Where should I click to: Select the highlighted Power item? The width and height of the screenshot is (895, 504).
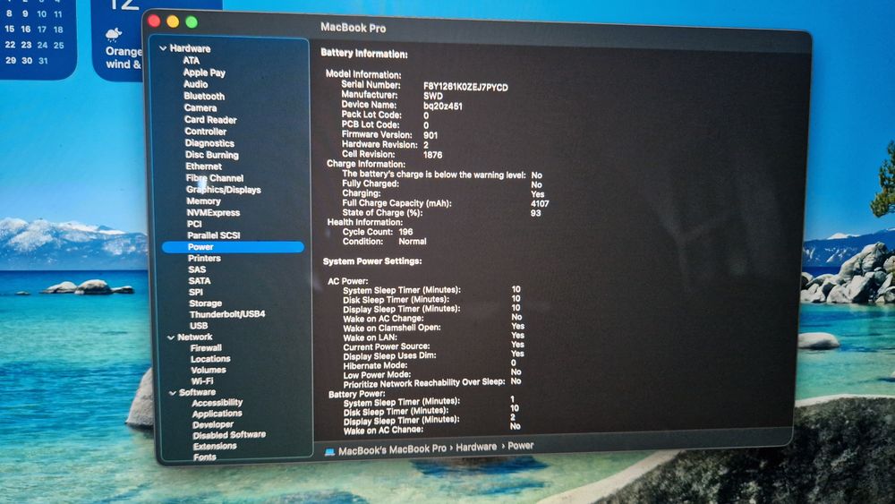[233, 246]
